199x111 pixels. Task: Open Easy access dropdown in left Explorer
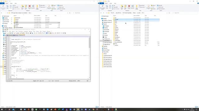[43, 7]
